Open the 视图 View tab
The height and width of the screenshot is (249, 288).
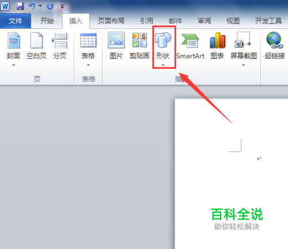233,21
